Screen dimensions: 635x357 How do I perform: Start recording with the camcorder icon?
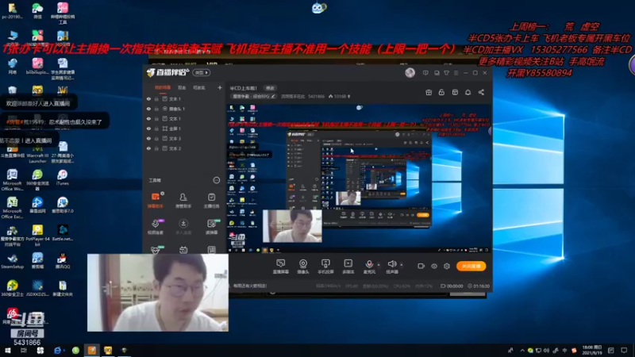421,266
